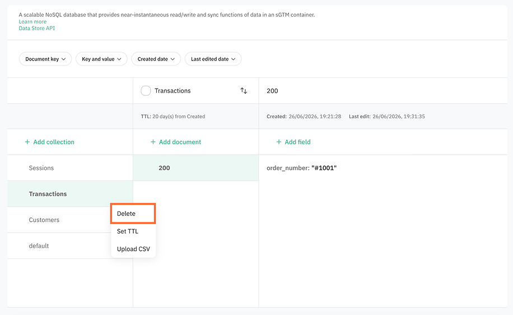The height and width of the screenshot is (315, 513).
Task: Click Add document
Action: point(176,142)
